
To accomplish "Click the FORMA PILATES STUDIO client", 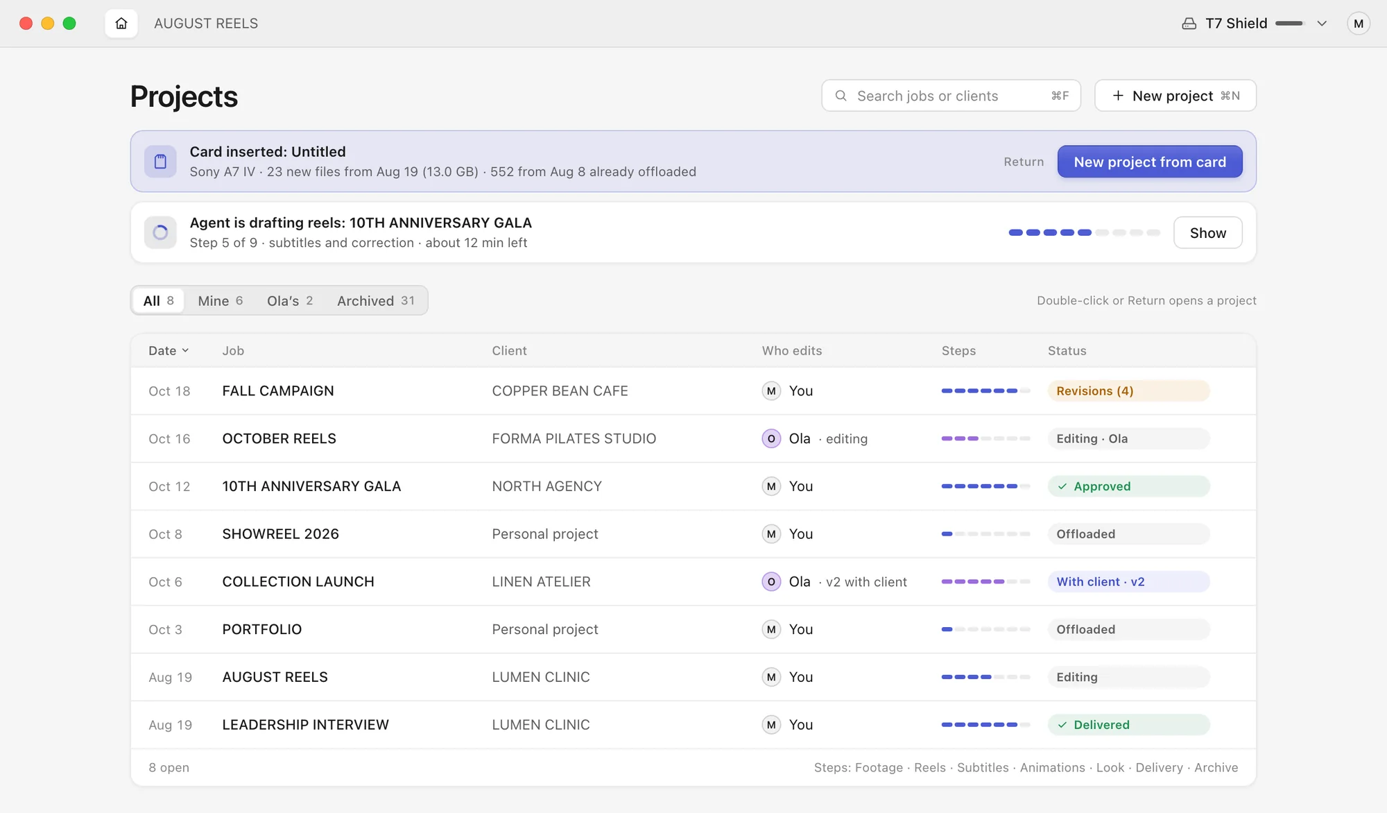I will pos(574,438).
